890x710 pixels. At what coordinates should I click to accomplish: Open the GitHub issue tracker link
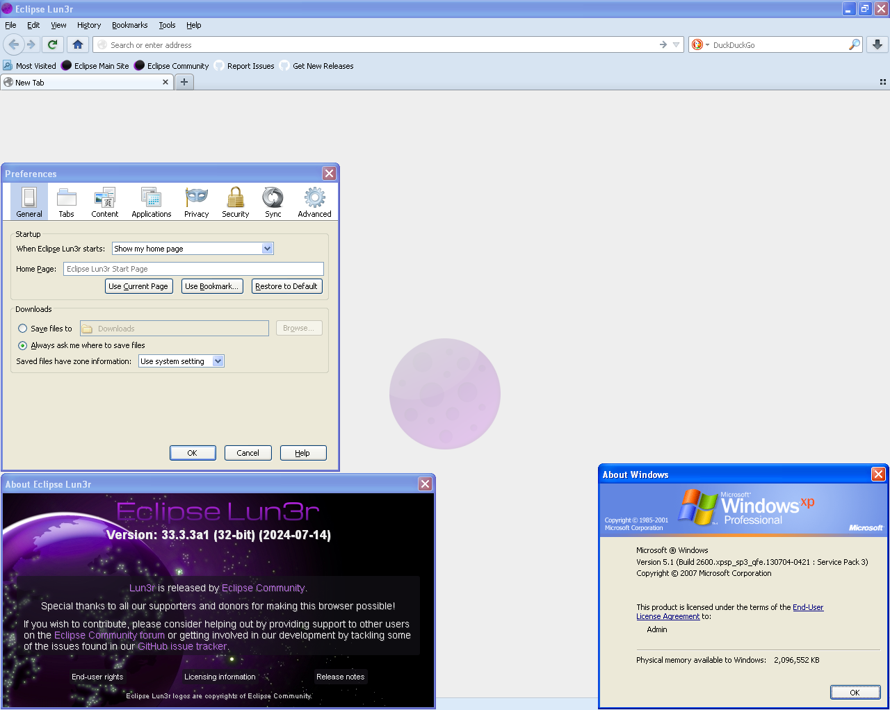(182, 646)
